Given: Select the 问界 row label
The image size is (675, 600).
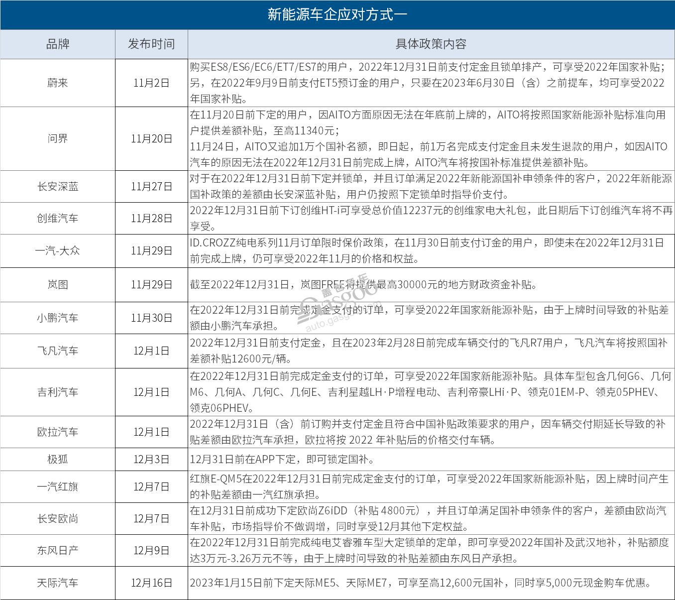Looking at the screenshot, I should click(x=57, y=139).
